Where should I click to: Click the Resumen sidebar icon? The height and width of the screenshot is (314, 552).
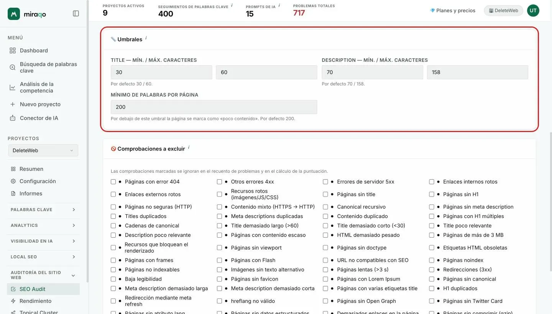pos(13,169)
